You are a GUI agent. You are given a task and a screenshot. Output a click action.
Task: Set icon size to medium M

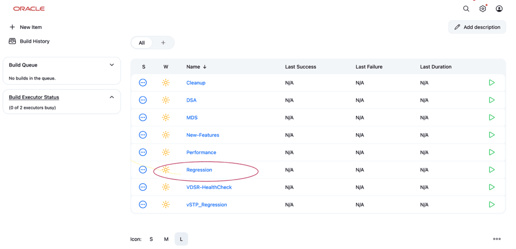166,239
